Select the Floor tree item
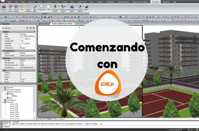 coord(11,98)
